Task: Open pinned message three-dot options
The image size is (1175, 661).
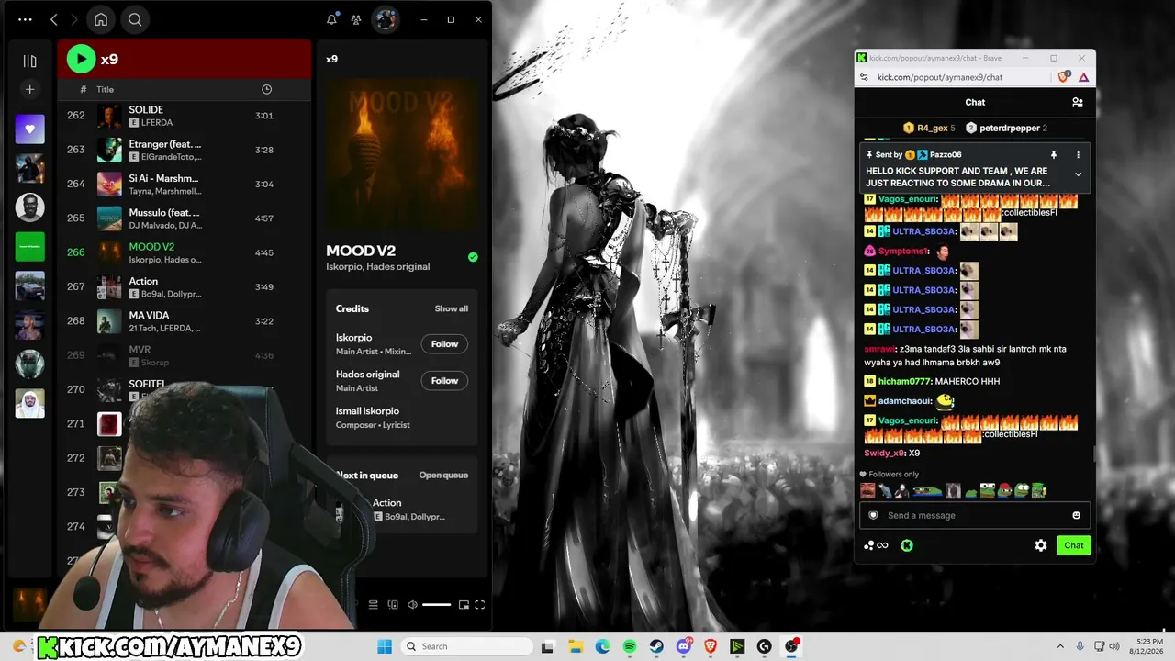Action: [1078, 155]
